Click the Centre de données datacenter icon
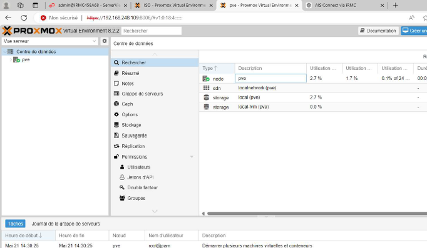The width and height of the screenshot is (427, 248). pyautogui.click(x=11, y=52)
